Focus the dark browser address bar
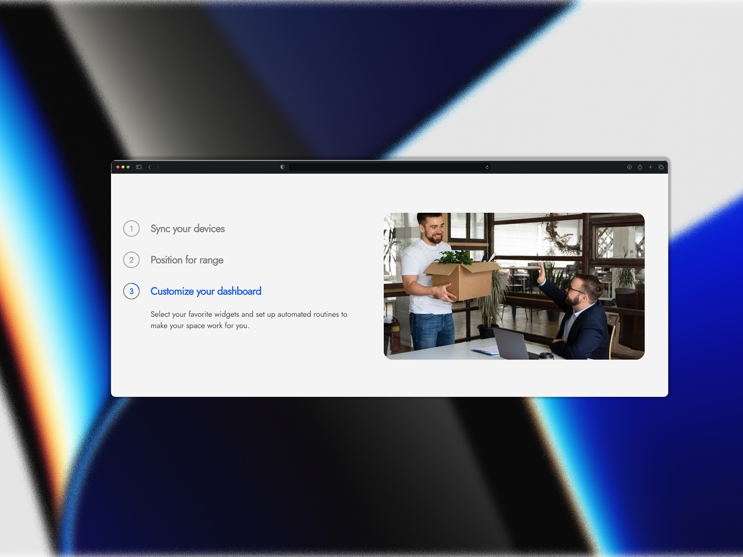The width and height of the screenshot is (743, 557). [x=390, y=167]
